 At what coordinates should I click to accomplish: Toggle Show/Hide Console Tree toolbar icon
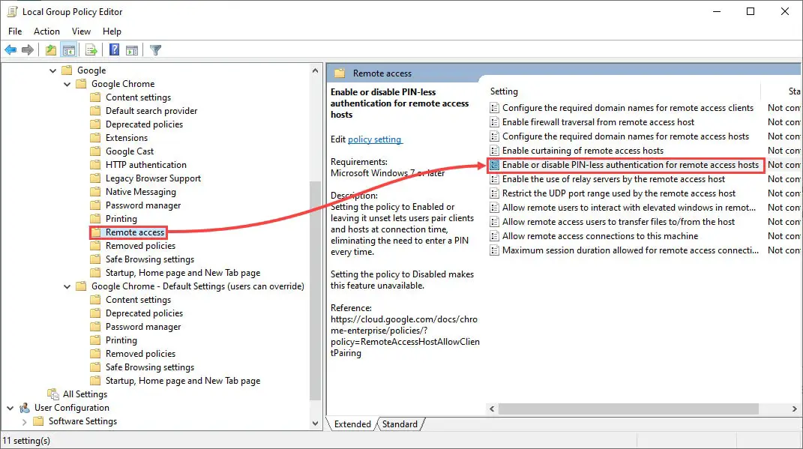tap(69, 49)
